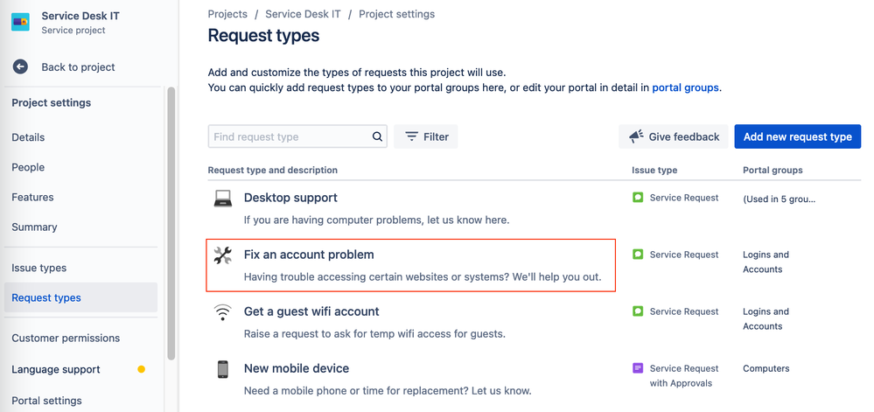Screen dimensions: 874x412
Task: Open Issue types settings
Action: click(x=39, y=268)
